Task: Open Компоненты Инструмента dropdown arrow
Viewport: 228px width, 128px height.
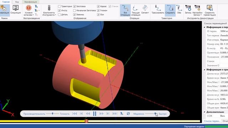Action: tap(56, 15)
